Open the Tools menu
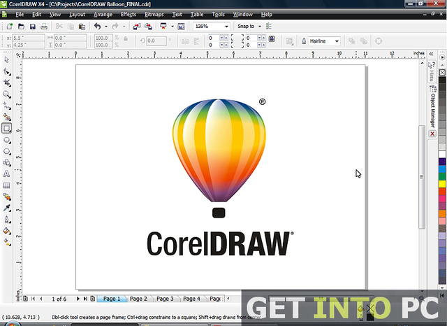Image resolution: width=447 pixels, height=326 pixels. 218,15
